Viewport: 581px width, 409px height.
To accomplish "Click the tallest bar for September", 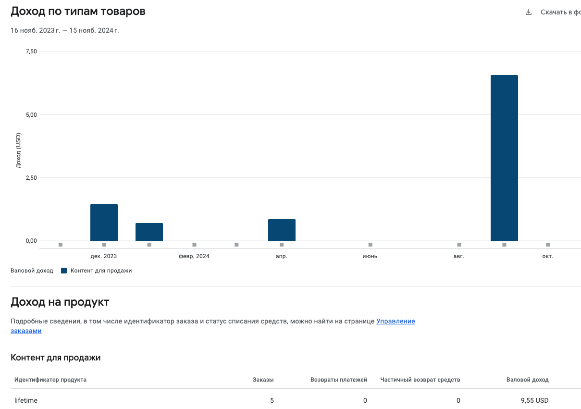I will tap(504, 158).
